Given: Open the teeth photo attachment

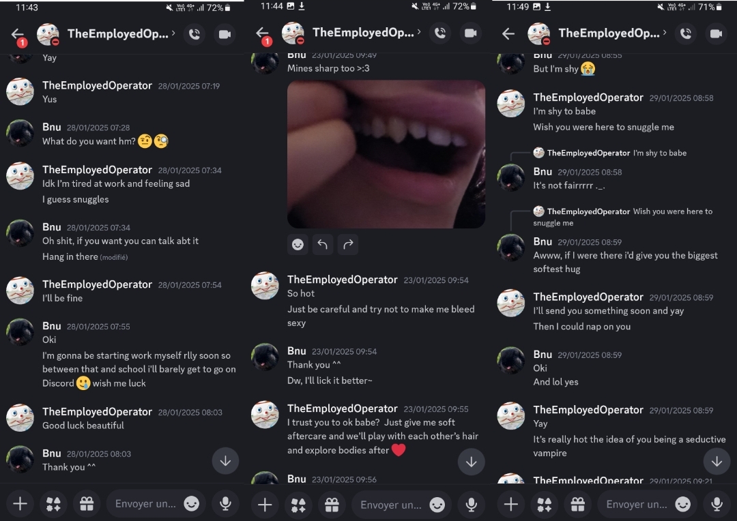Looking at the screenshot, I should click(x=386, y=154).
